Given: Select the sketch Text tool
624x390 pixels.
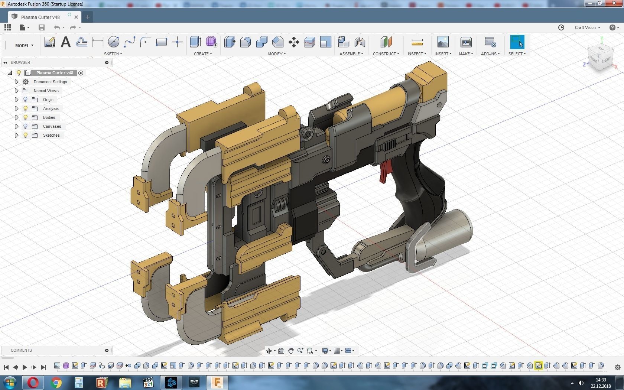Looking at the screenshot, I should (x=66, y=42).
